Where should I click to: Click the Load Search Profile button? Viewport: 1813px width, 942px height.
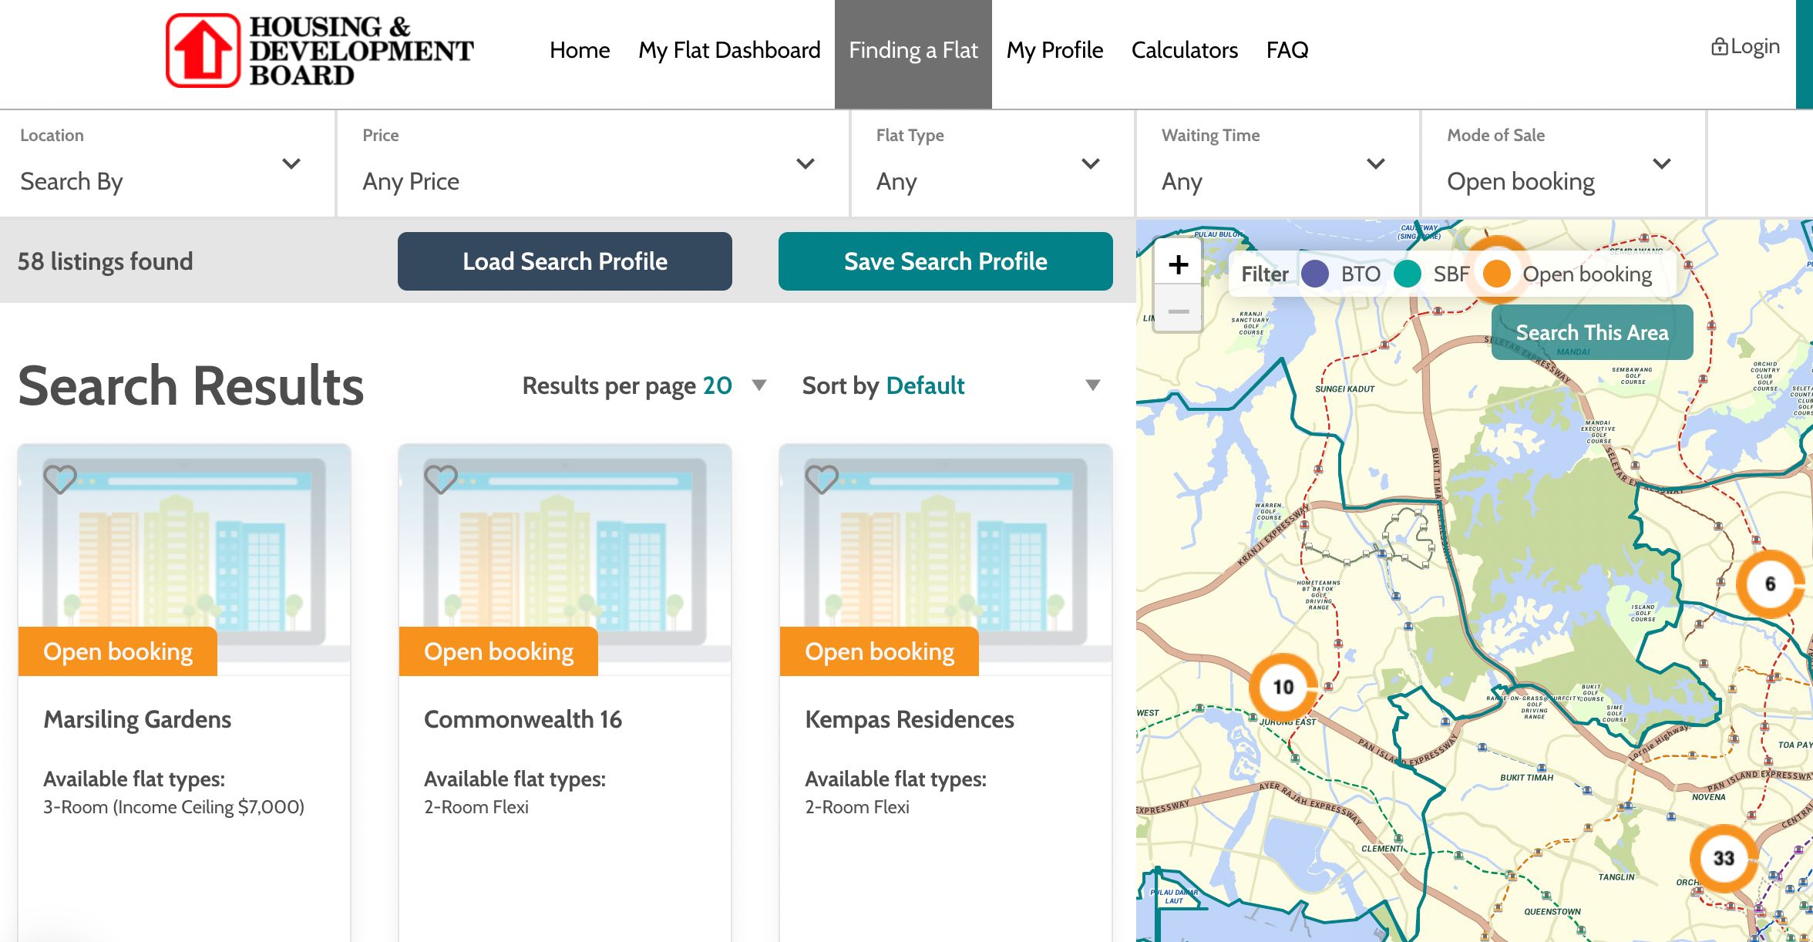(x=563, y=260)
